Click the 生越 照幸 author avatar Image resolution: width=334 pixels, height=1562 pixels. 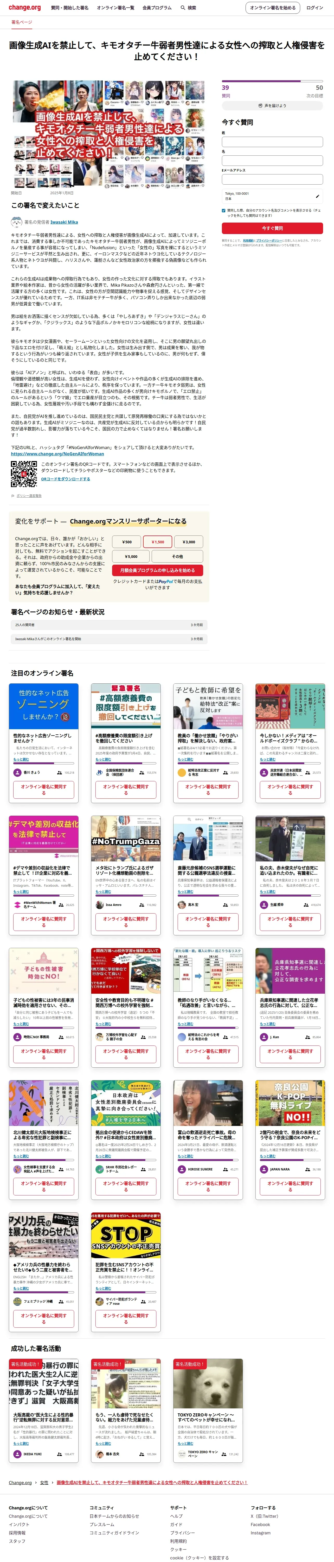[x=264, y=905]
